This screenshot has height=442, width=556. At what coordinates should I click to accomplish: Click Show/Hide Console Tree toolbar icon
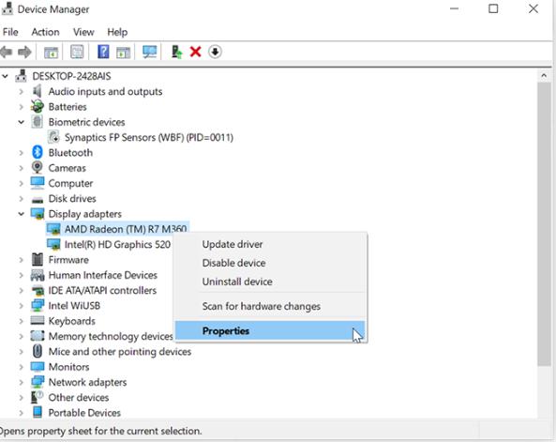coord(51,53)
